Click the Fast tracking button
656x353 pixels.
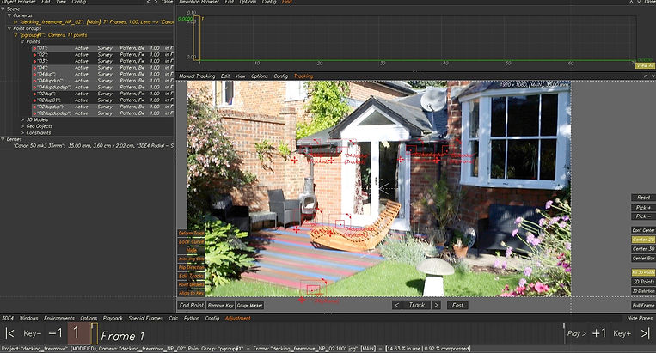pos(457,306)
